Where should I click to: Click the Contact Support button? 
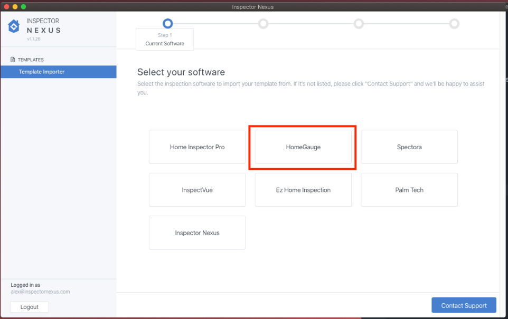pyautogui.click(x=464, y=305)
